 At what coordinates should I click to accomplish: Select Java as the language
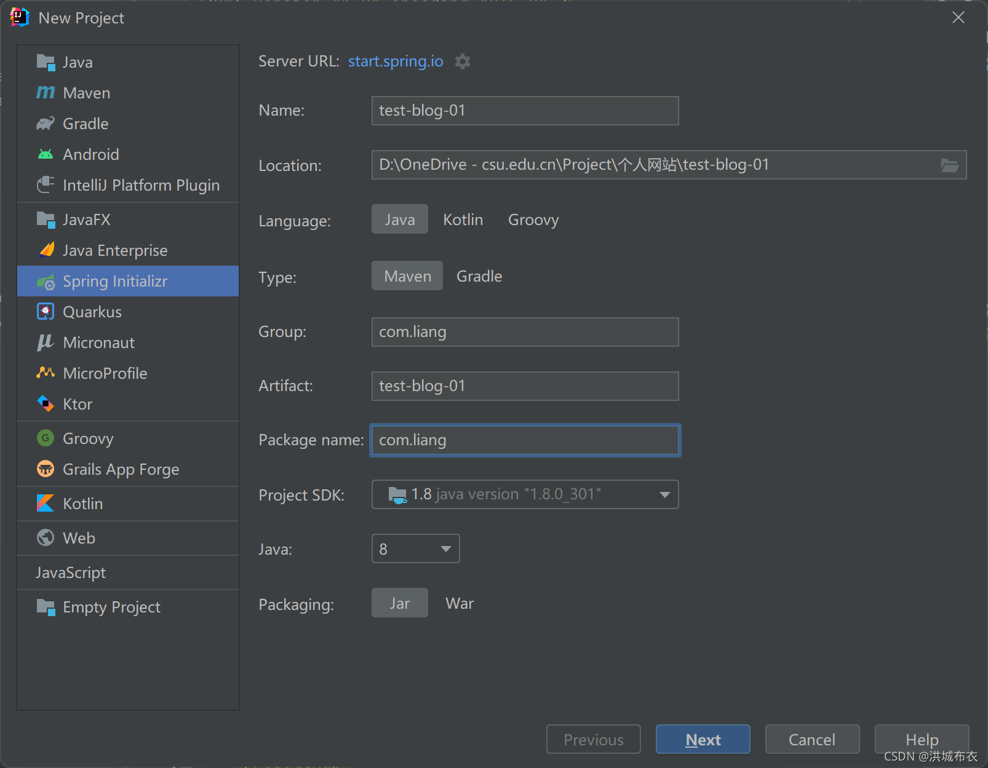click(x=400, y=220)
